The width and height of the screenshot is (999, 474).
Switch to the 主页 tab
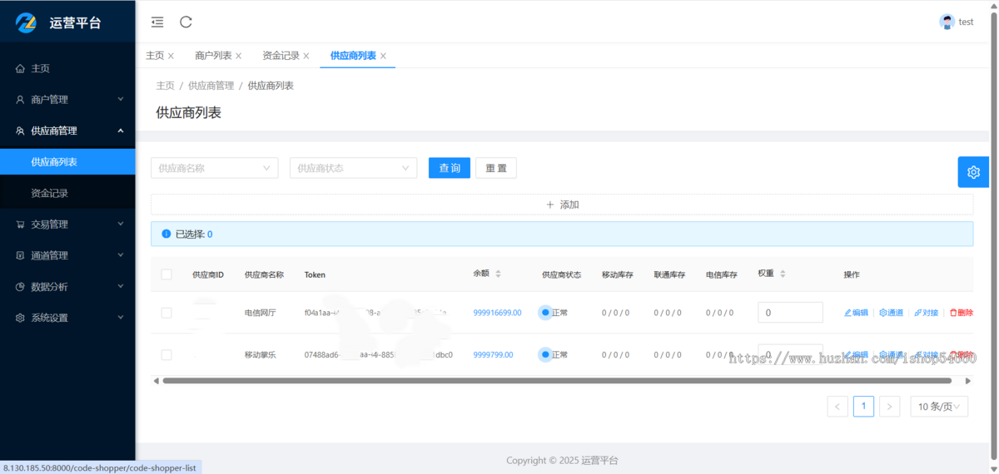(x=155, y=56)
